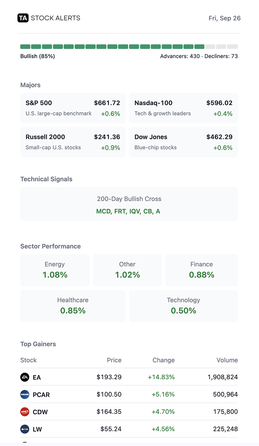This screenshot has width=259, height=446.
Task: Select the Russell 2000 card
Action: click(73, 142)
